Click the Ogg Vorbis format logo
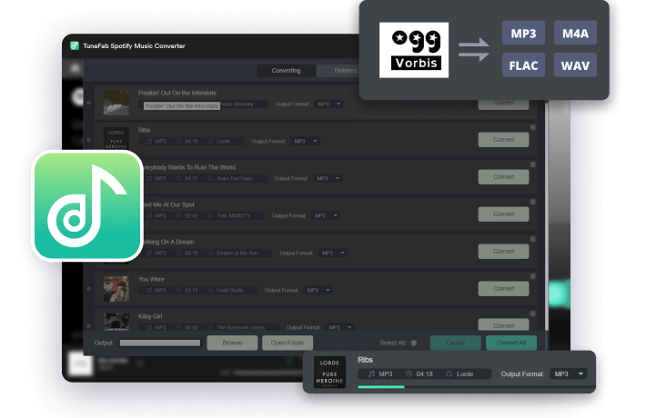This screenshot has height=418, width=646. 414,51
